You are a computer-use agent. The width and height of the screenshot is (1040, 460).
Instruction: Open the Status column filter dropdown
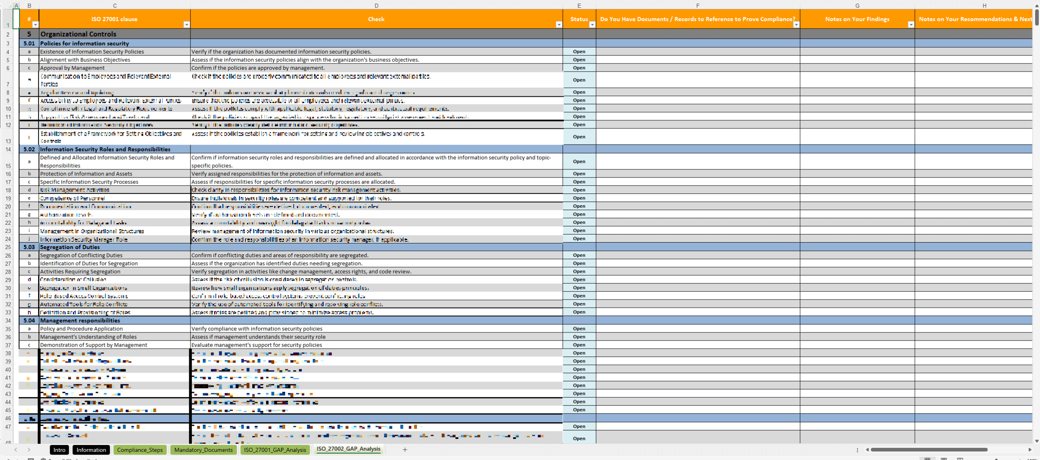coord(592,25)
